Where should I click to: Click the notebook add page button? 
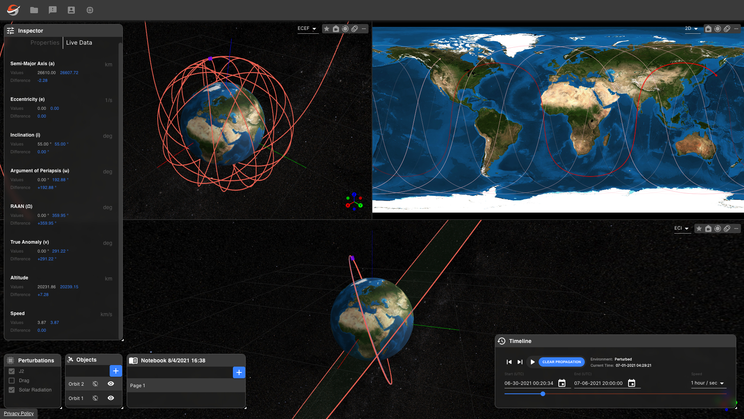pyautogui.click(x=239, y=372)
